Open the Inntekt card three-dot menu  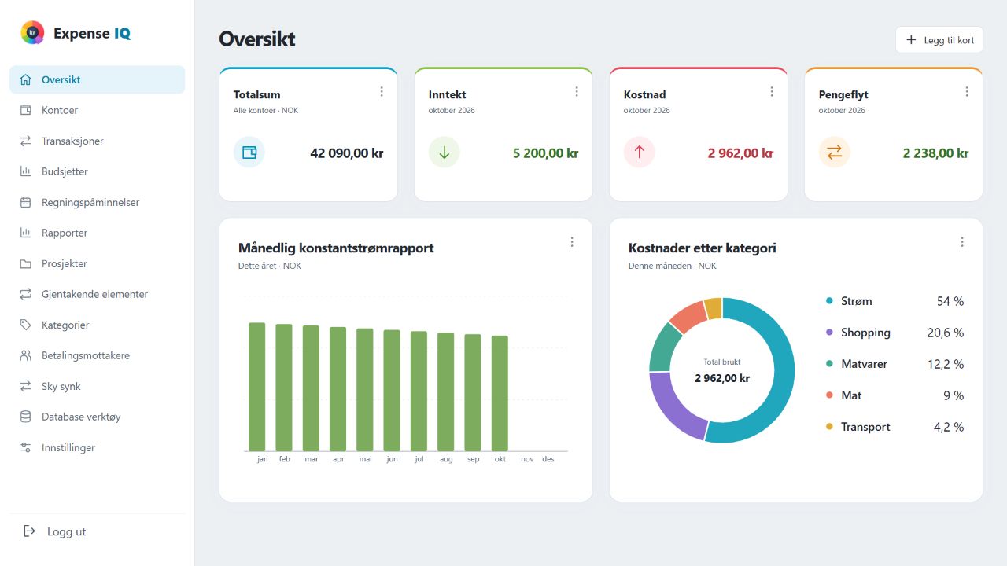[x=577, y=92]
